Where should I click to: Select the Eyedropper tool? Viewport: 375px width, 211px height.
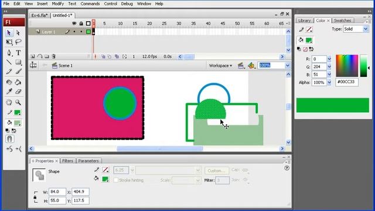9,91
